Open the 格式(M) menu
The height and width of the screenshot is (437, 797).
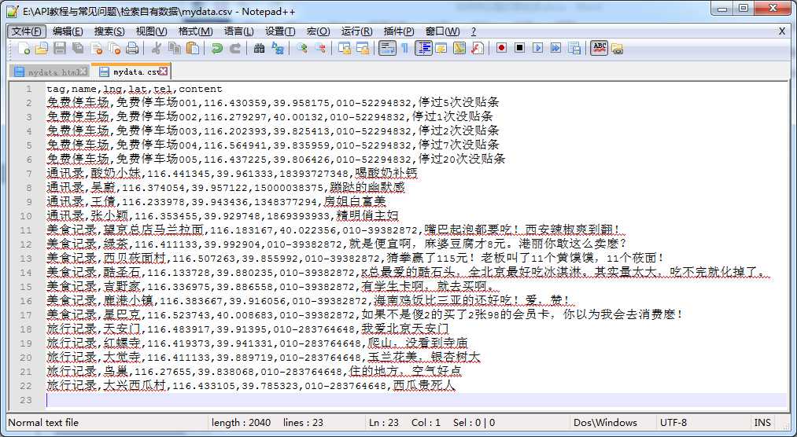[196, 31]
